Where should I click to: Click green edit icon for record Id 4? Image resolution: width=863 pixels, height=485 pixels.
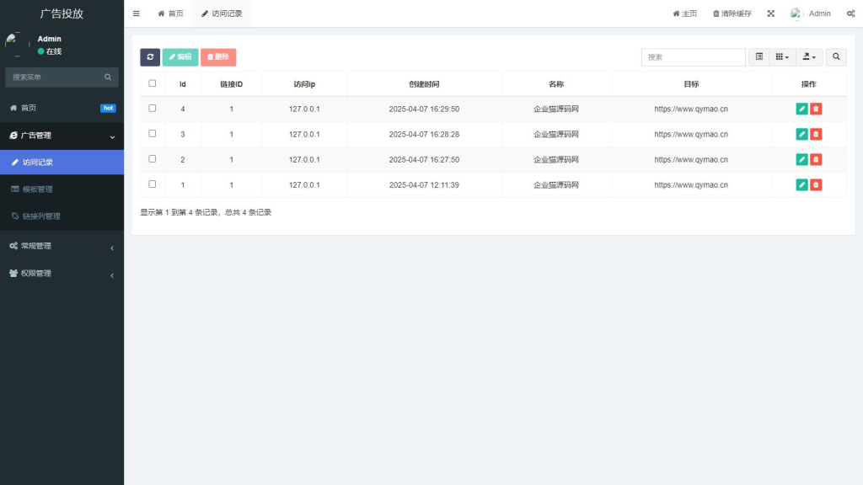[801, 109]
